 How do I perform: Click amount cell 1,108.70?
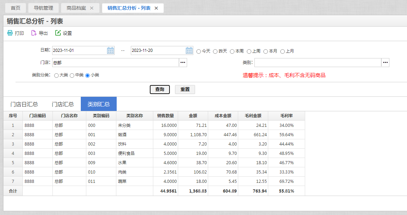tap(193, 135)
